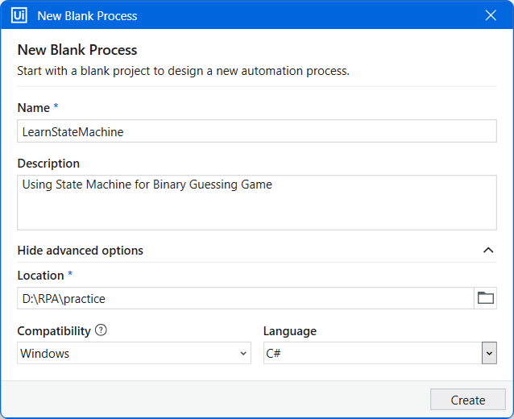
Task: Open the Compatibility dropdown showing Windows
Action: pyautogui.click(x=134, y=353)
